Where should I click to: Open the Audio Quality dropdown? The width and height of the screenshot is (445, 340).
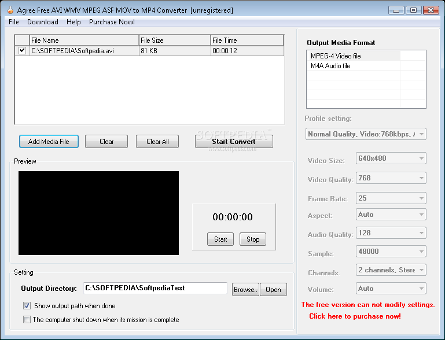(391, 233)
